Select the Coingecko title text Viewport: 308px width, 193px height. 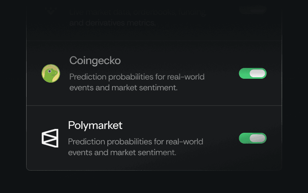click(x=95, y=61)
